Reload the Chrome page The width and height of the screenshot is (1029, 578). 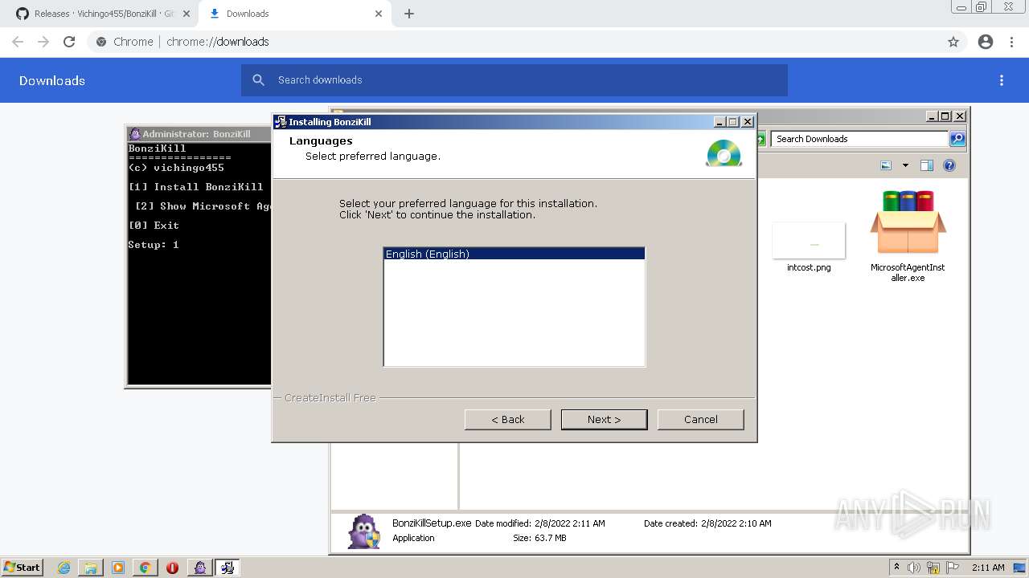coord(69,42)
